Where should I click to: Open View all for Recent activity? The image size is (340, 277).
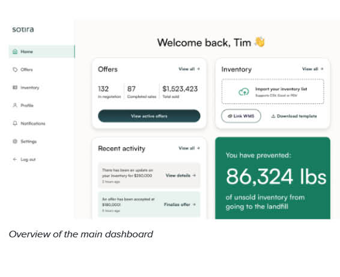point(189,148)
